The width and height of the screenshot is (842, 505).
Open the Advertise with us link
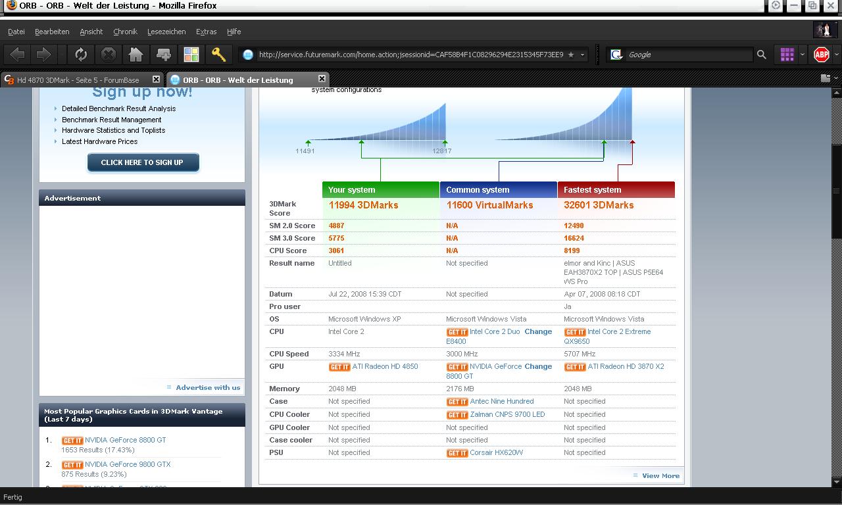click(x=208, y=387)
